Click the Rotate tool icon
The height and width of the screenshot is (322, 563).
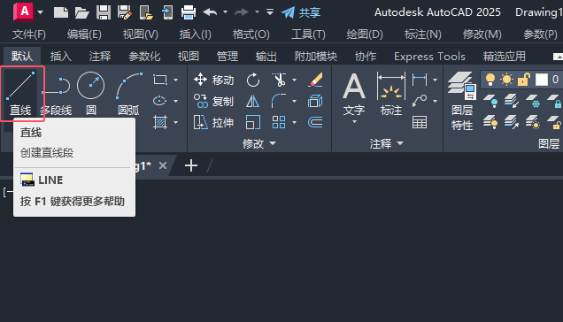pyautogui.click(x=253, y=80)
